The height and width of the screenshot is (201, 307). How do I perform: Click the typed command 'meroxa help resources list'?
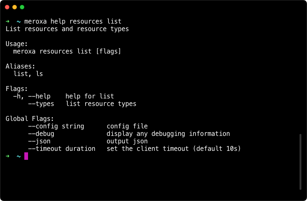[x=73, y=21]
